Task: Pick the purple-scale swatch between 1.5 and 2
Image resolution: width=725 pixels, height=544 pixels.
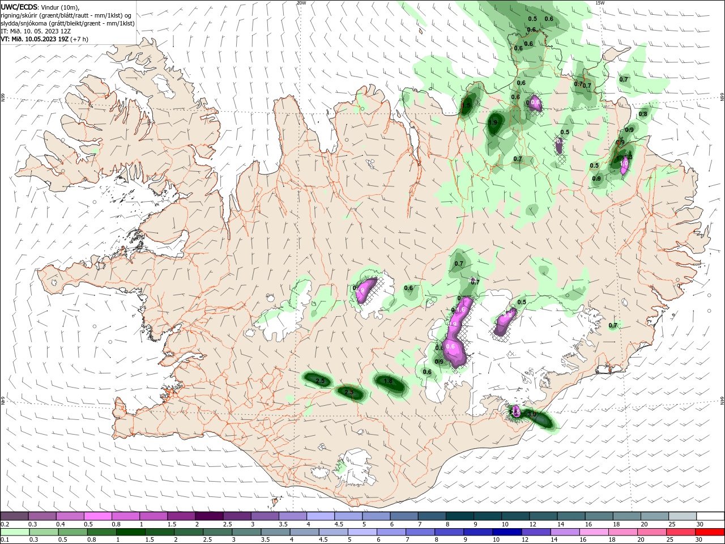Action: coord(181,516)
